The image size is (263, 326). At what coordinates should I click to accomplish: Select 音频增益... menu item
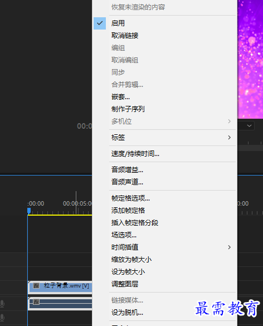coord(164,170)
